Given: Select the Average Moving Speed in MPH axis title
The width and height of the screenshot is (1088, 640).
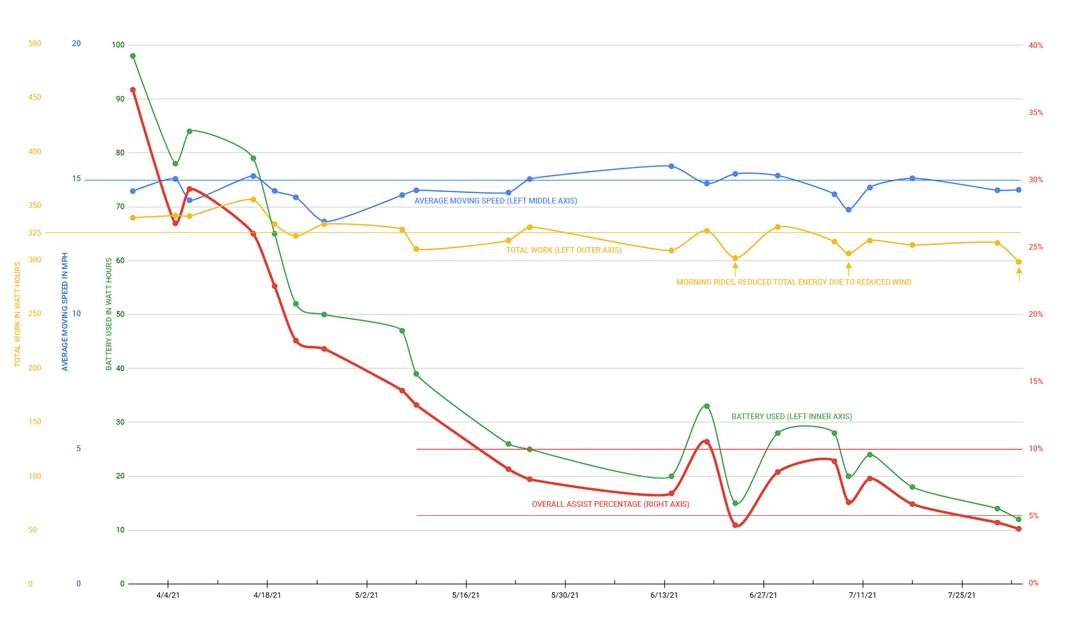Looking at the screenshot, I should click(65, 312).
